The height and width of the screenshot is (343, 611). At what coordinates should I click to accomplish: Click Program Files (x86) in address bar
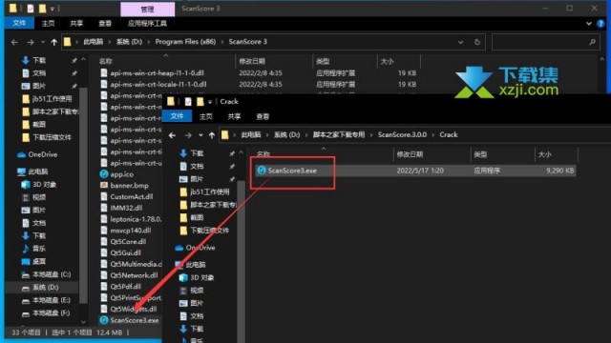[185, 42]
